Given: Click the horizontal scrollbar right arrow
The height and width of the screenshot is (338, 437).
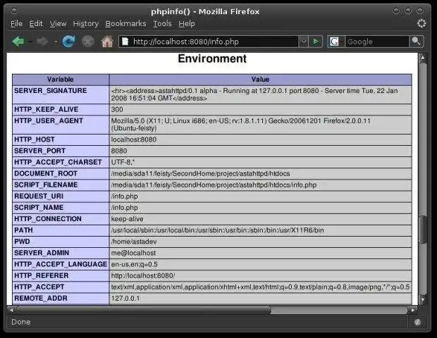Looking at the screenshot, I should tap(413, 310).
